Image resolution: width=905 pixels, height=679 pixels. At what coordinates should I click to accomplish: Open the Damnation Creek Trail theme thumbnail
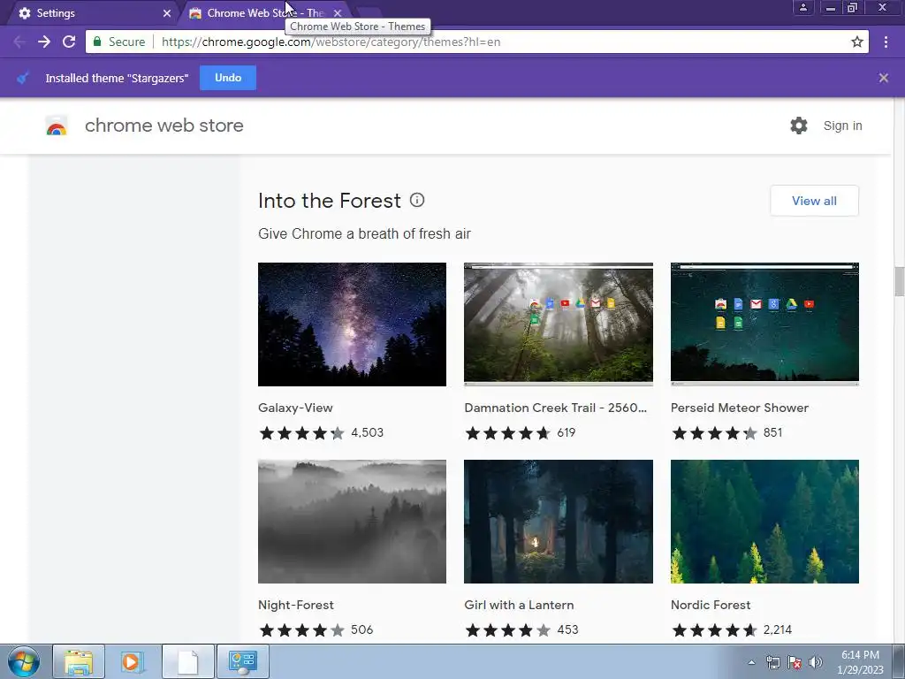coord(559,324)
